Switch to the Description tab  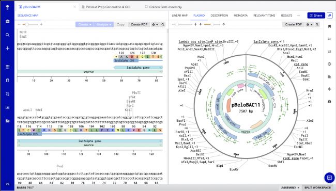click(219, 15)
